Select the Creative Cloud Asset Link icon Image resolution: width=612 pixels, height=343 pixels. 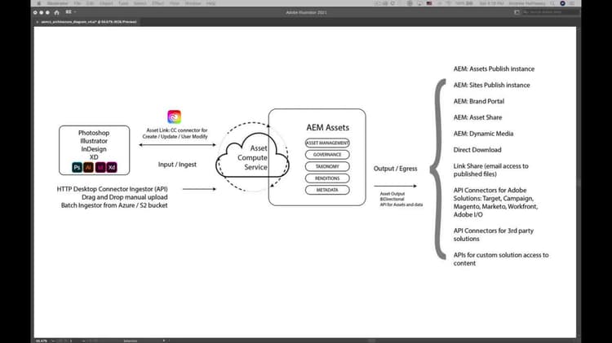pos(174,117)
